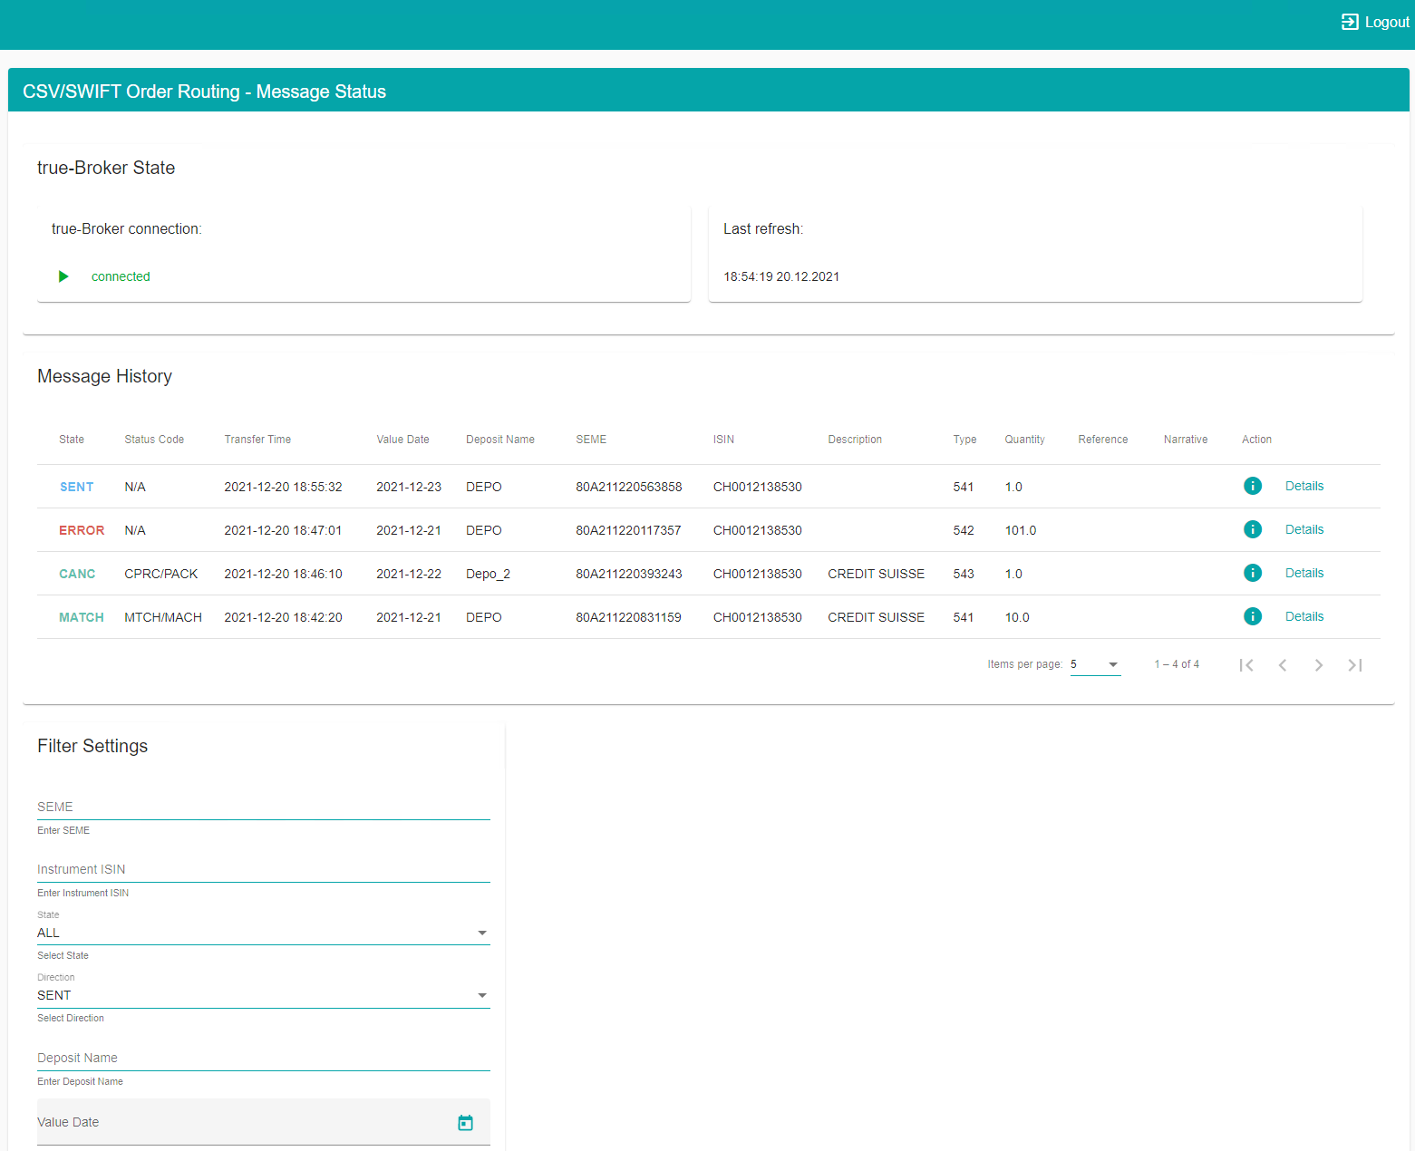Go to first page of message history
Image resolution: width=1415 pixels, height=1151 pixels.
[x=1246, y=665]
